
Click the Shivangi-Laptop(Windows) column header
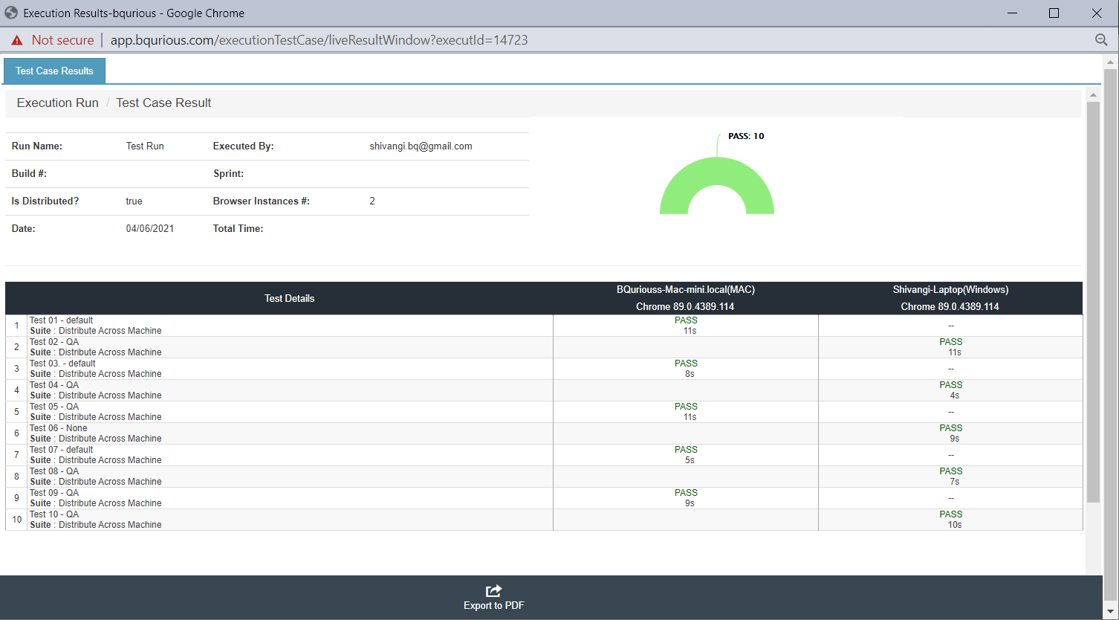[x=950, y=290]
